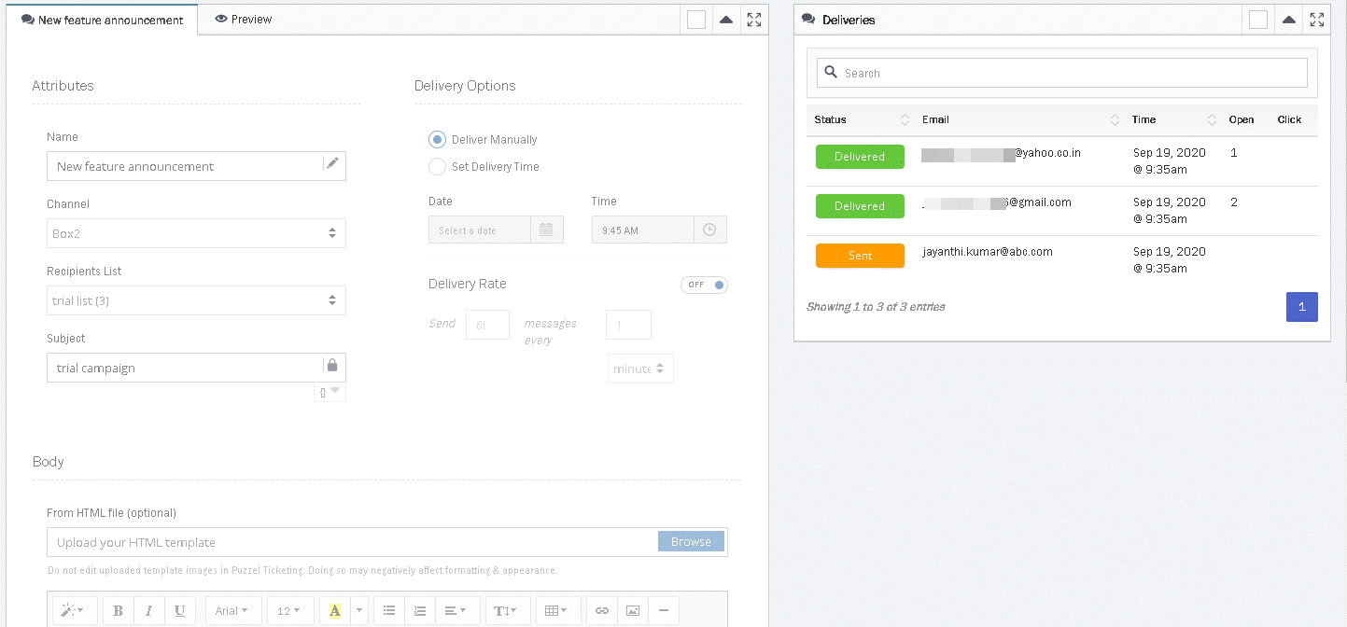Click the pencil icon in Name field
Viewport: 1347px width, 627px height.
[x=332, y=164]
